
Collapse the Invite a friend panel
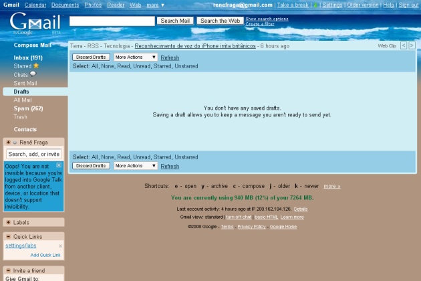point(8,270)
